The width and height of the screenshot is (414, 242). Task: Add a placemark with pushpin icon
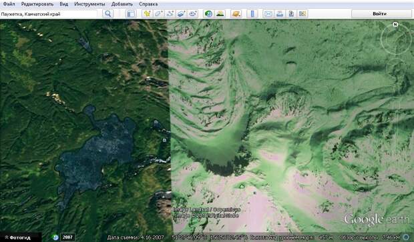(147, 14)
